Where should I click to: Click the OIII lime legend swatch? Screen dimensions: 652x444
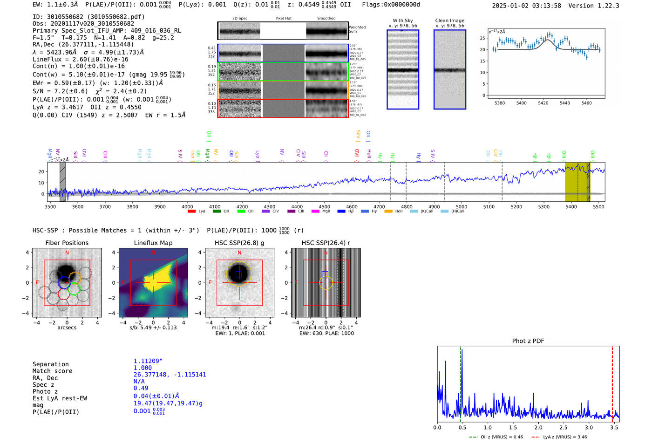coord(241,212)
